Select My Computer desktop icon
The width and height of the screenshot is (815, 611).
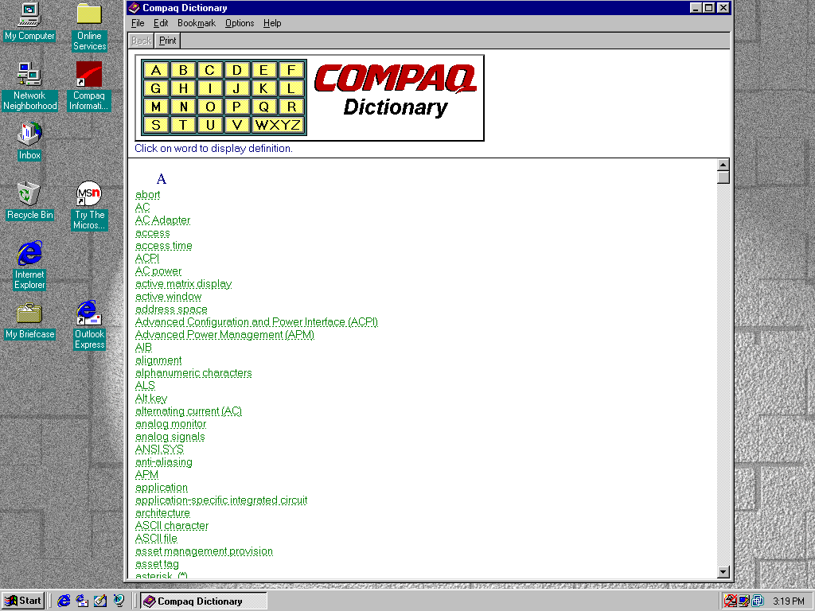(29, 21)
